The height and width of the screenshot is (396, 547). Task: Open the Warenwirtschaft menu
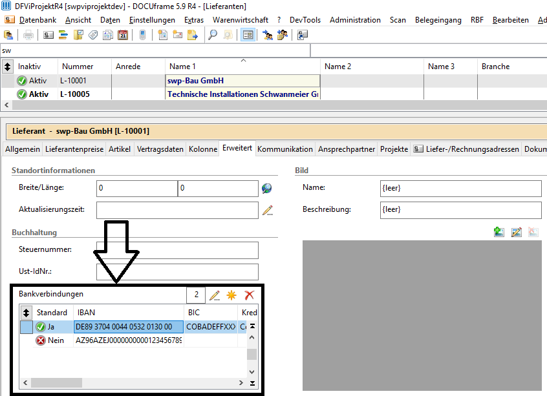pyautogui.click(x=241, y=20)
